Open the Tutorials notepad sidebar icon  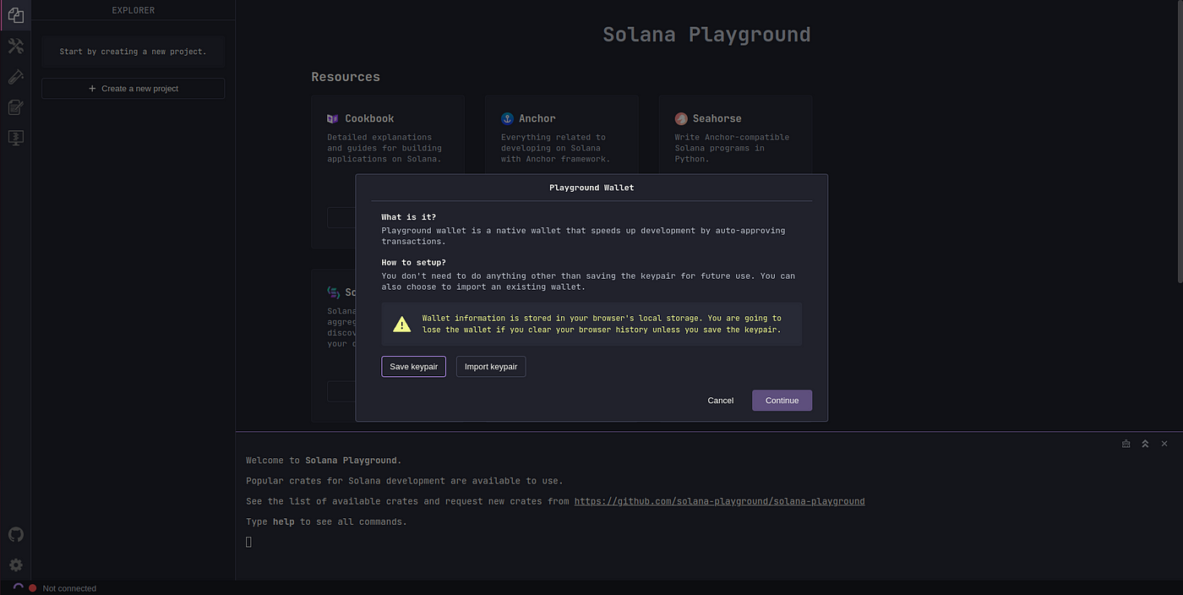click(15, 107)
